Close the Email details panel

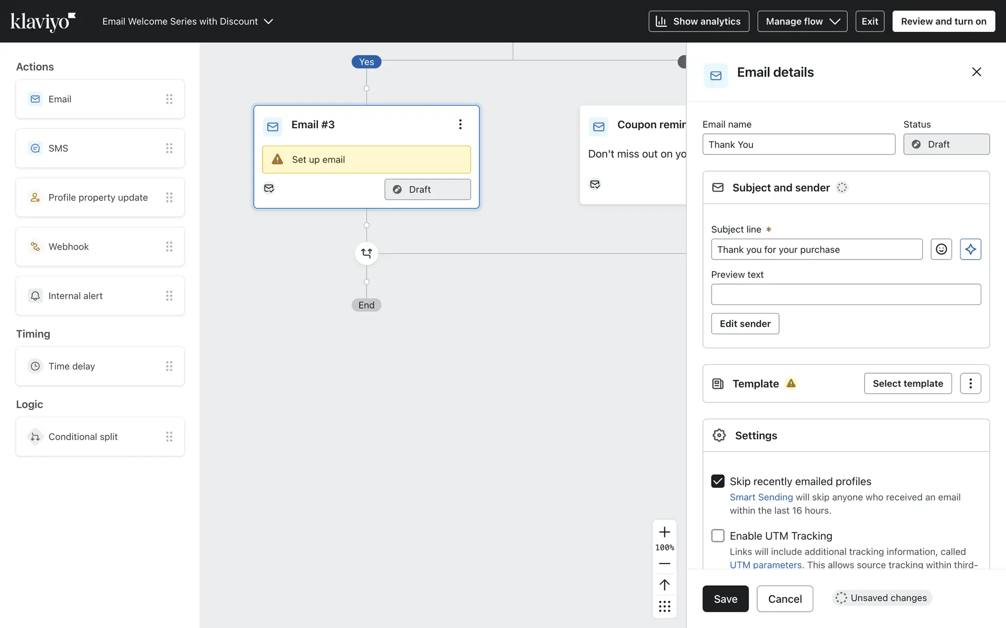point(976,72)
